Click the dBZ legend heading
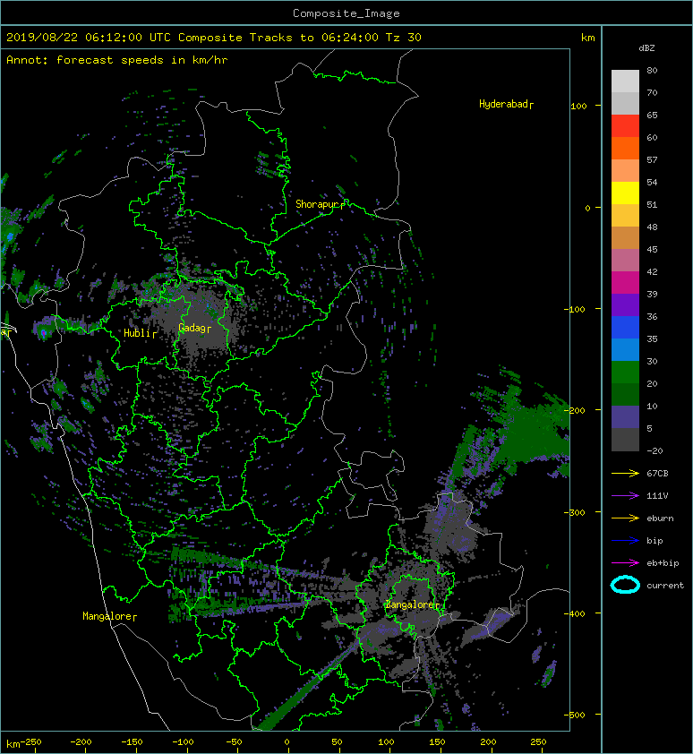This screenshot has height=754, width=693. (x=646, y=48)
